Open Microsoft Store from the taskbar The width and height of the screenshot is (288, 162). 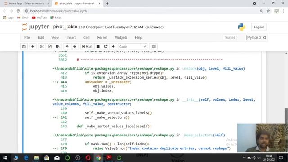[47, 158]
